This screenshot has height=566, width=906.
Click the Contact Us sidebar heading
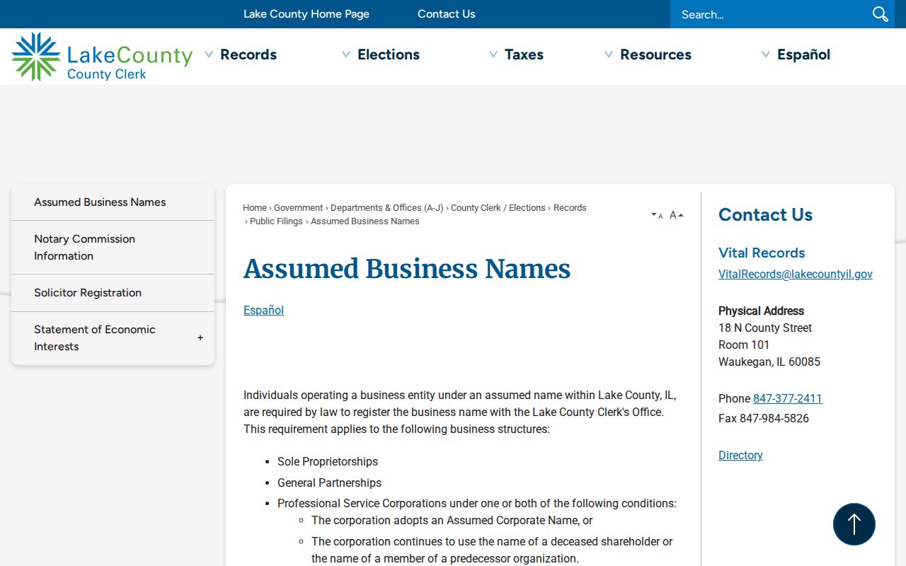(x=765, y=214)
